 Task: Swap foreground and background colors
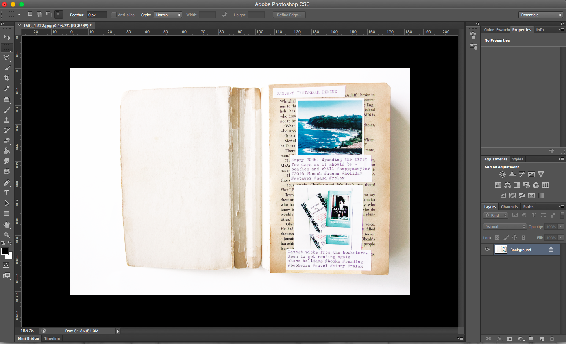point(10,243)
